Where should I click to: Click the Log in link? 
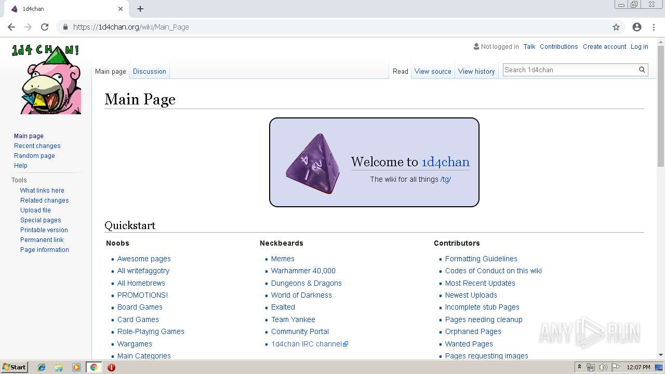pyautogui.click(x=639, y=47)
